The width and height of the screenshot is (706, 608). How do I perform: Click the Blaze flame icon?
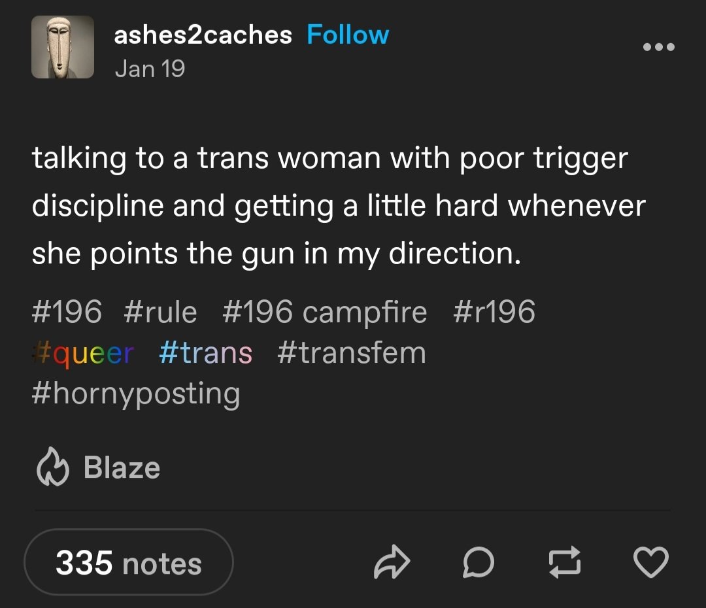[53, 467]
